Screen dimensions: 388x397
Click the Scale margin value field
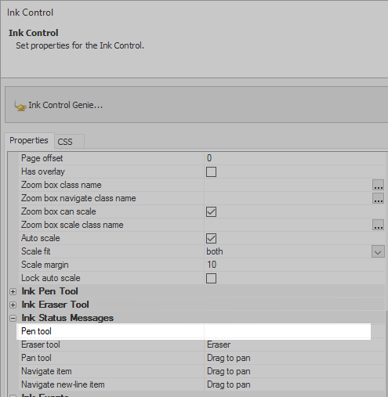click(x=294, y=265)
